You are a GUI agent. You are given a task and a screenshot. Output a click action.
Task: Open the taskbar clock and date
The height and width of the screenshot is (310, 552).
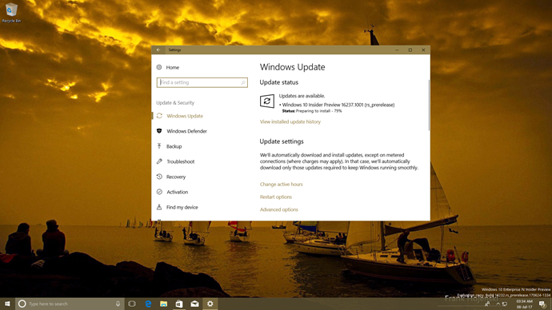[x=524, y=304]
